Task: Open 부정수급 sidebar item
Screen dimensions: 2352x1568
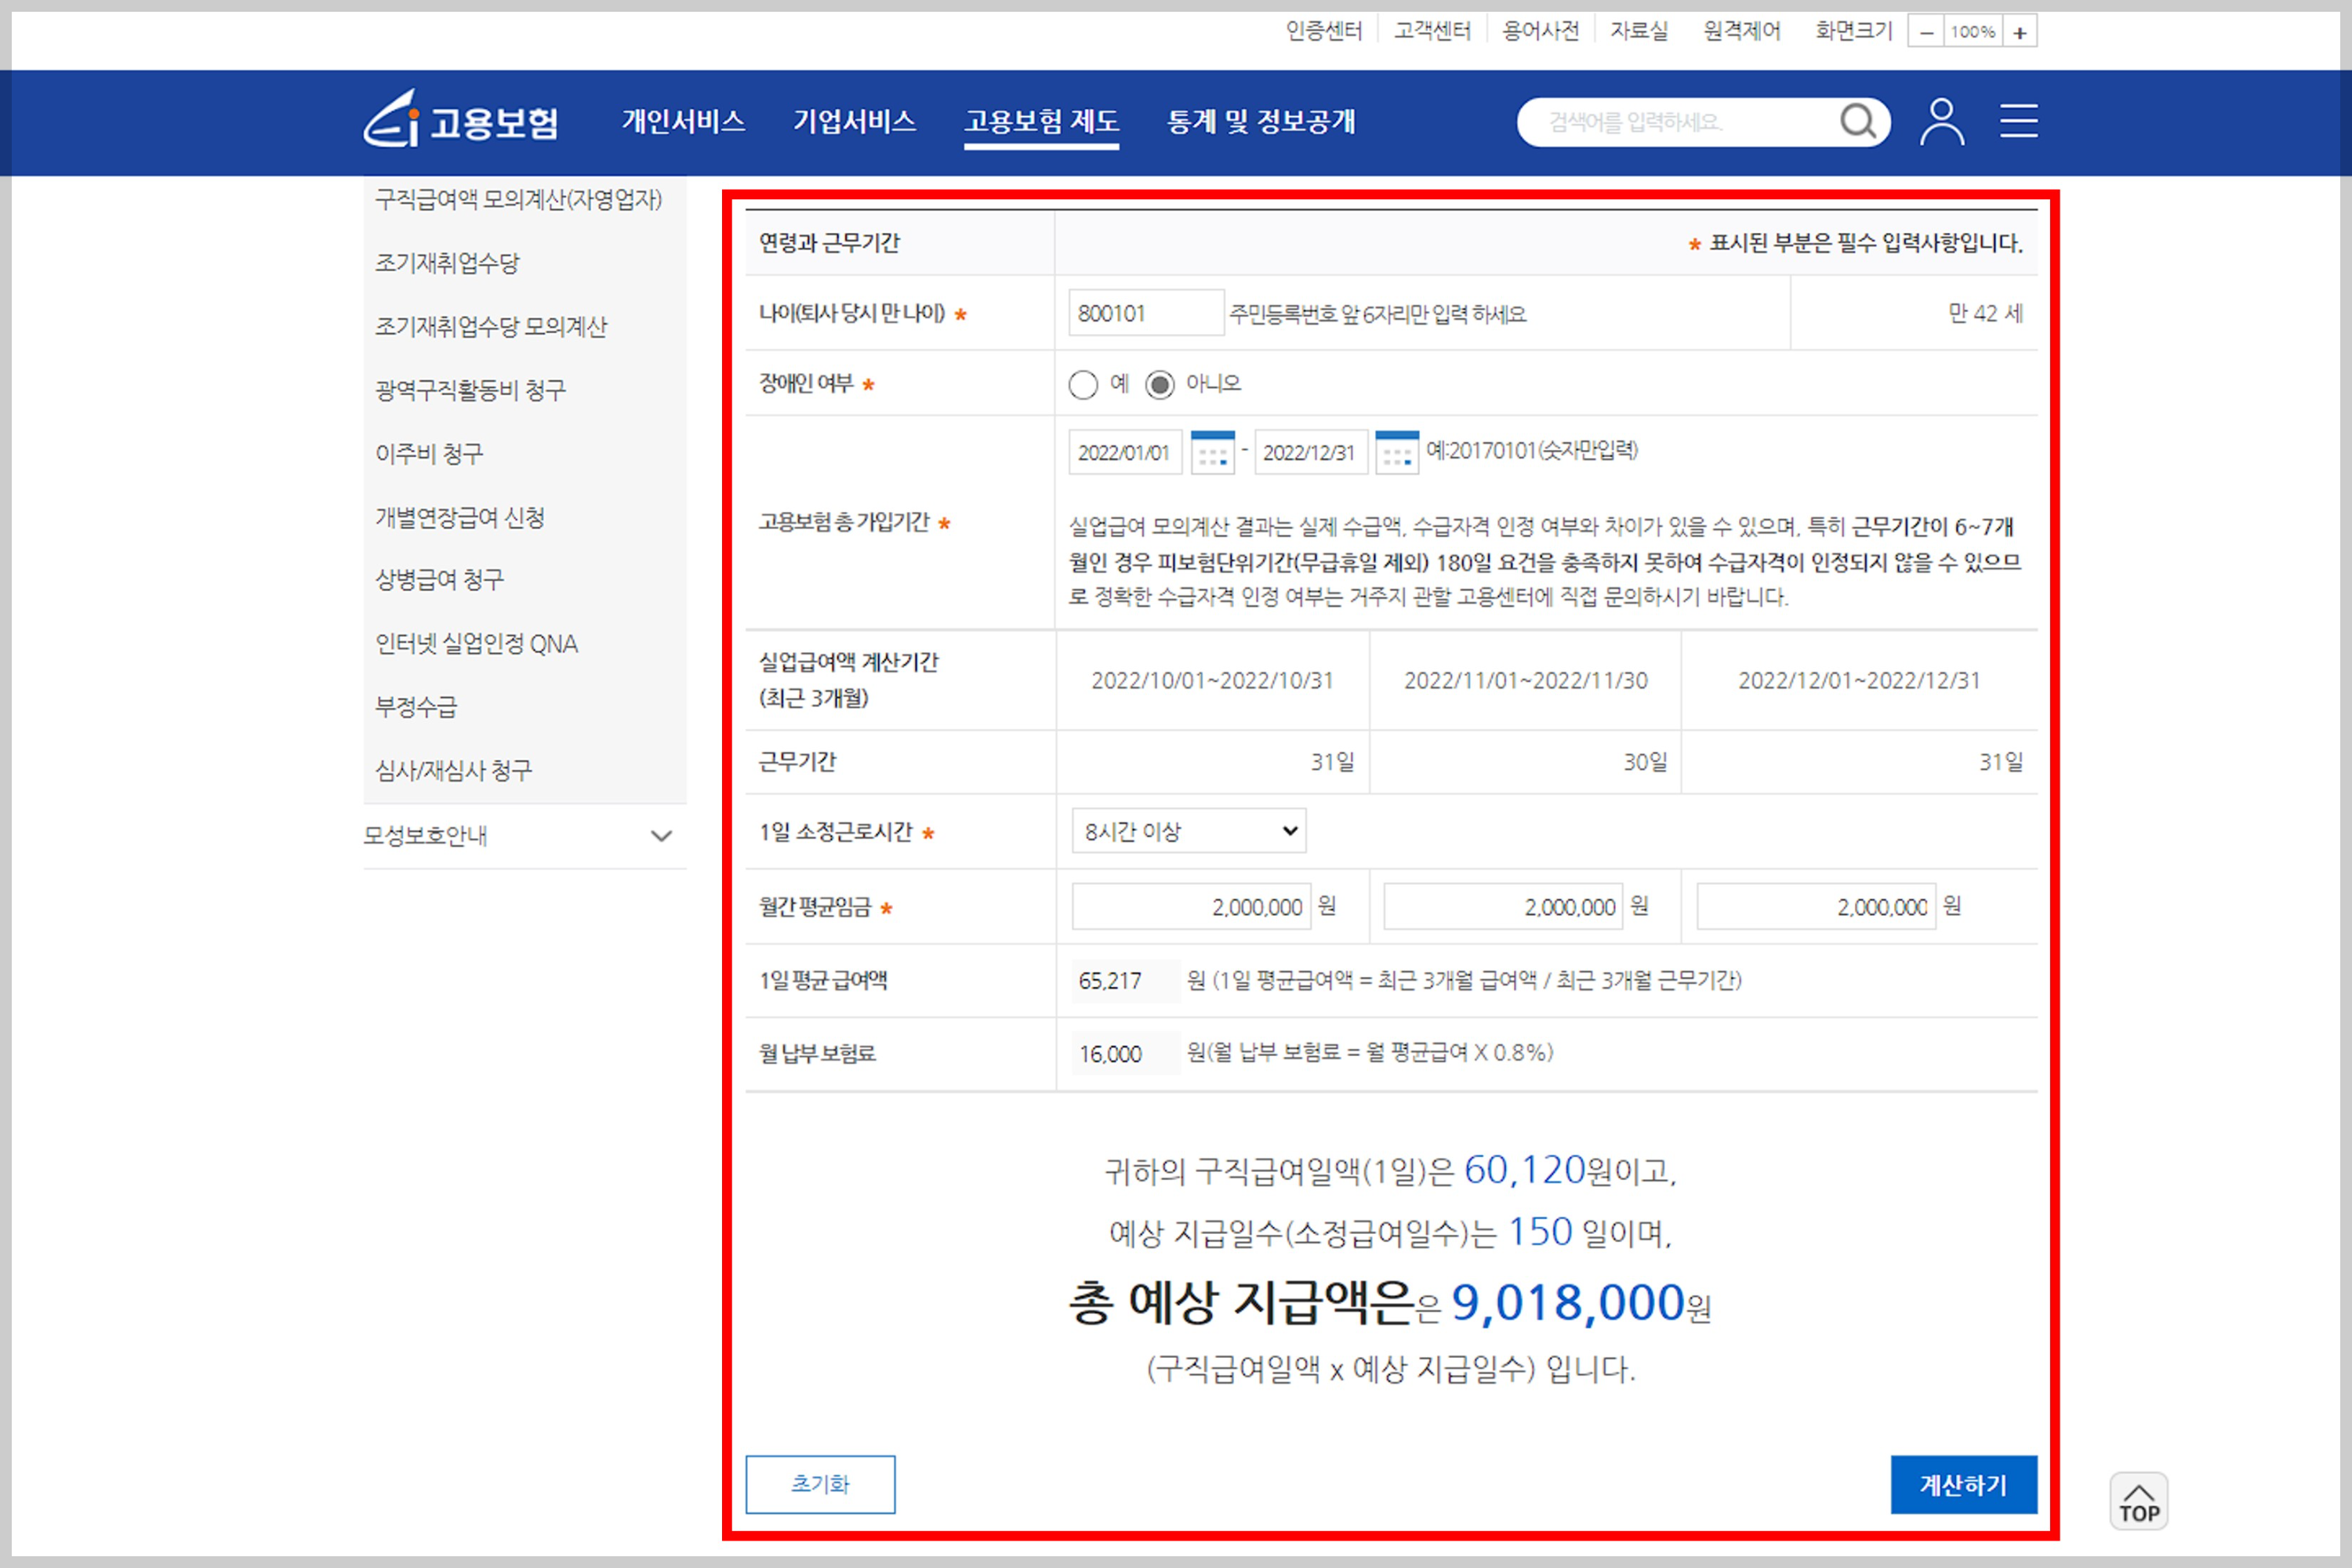Action: [416, 707]
